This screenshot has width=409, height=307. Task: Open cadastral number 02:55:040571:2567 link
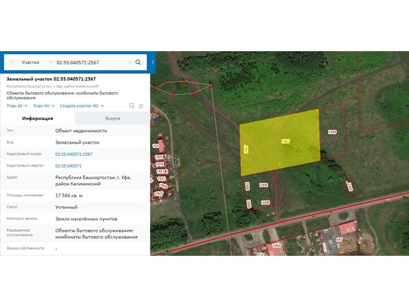pyautogui.click(x=74, y=154)
